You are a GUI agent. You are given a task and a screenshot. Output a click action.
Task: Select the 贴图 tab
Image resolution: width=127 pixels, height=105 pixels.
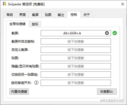[48, 15]
